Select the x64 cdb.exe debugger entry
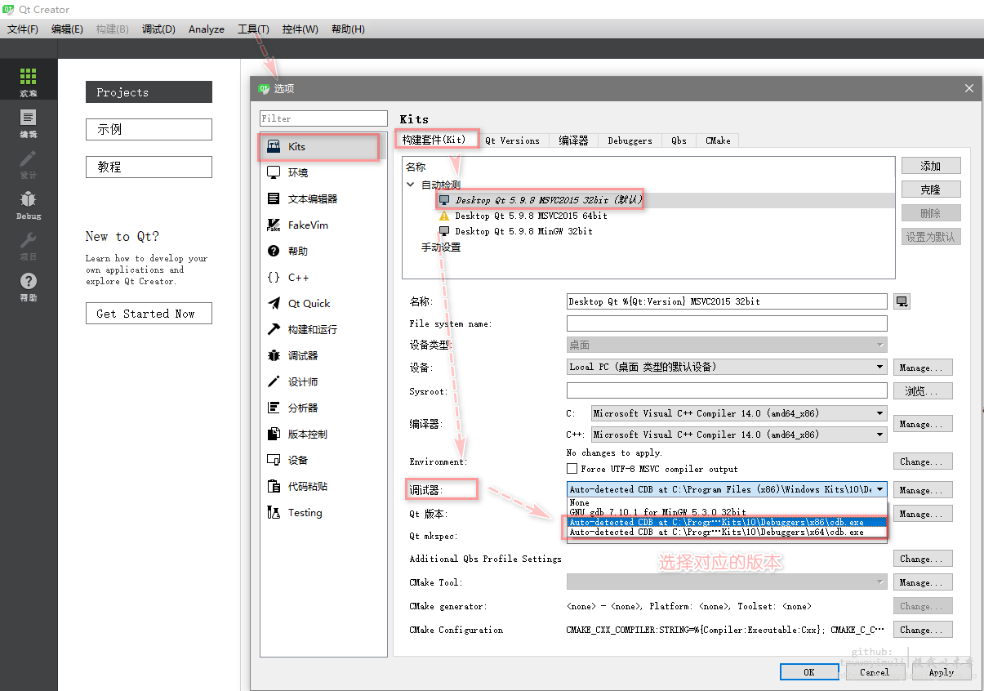This screenshot has height=691, width=984. point(725,531)
